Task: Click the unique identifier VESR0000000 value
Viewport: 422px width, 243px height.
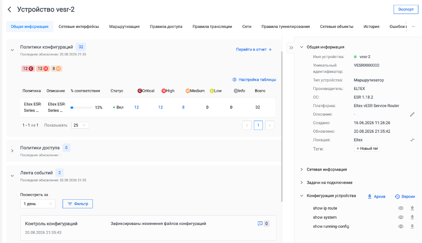Action: [x=366, y=65]
